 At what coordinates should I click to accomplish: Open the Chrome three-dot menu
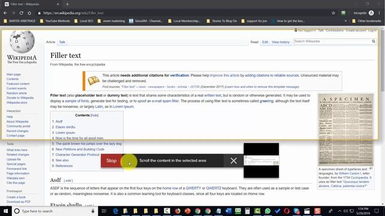pyautogui.click(x=379, y=13)
